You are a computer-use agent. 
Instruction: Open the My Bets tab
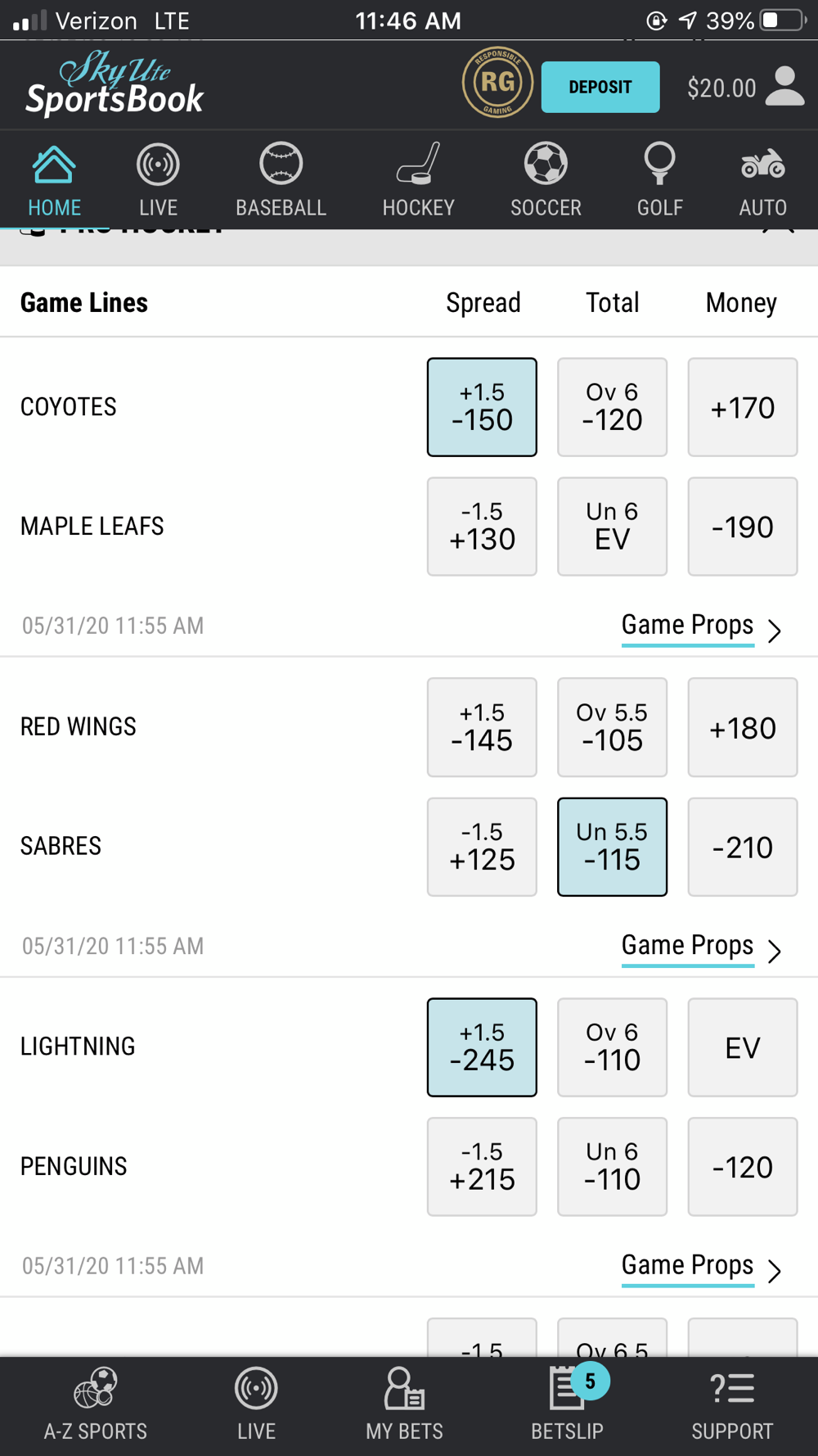pyautogui.click(x=404, y=1405)
